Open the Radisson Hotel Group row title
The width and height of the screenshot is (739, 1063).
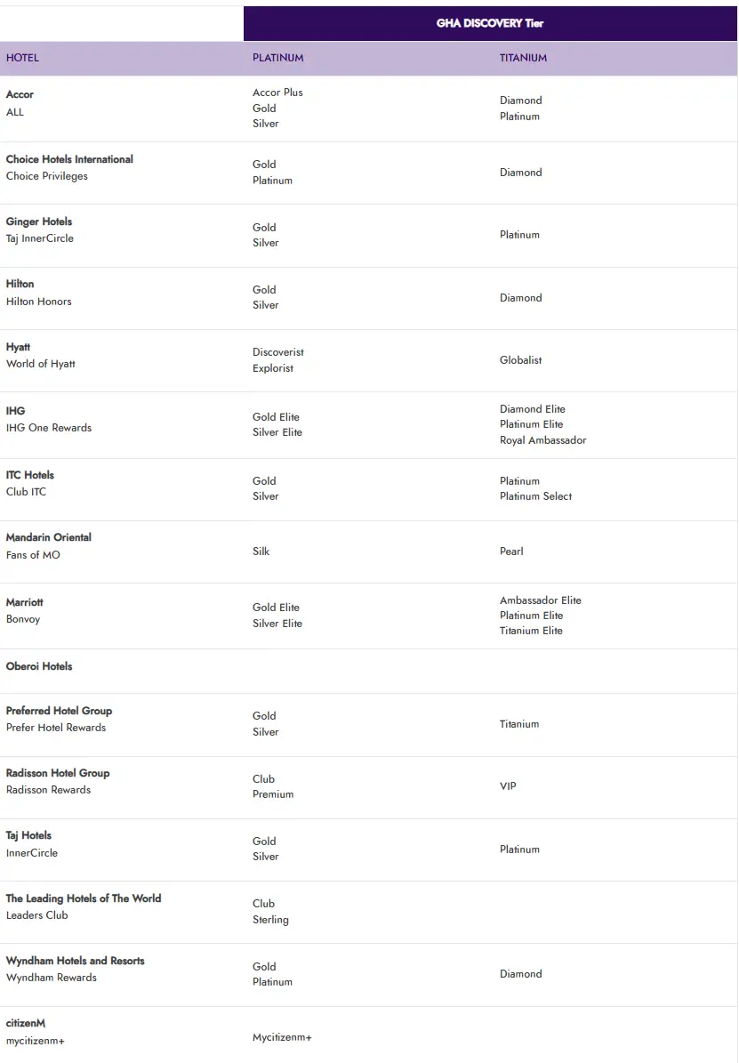click(x=58, y=773)
